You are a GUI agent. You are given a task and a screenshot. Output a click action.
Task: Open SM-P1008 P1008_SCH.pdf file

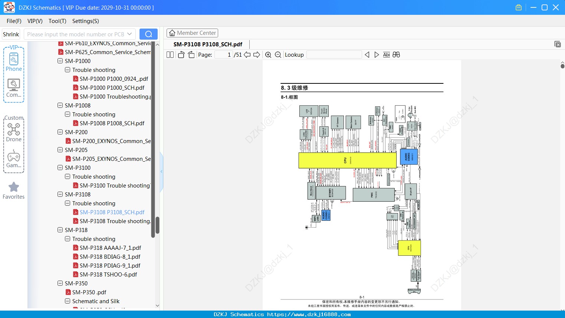click(112, 123)
